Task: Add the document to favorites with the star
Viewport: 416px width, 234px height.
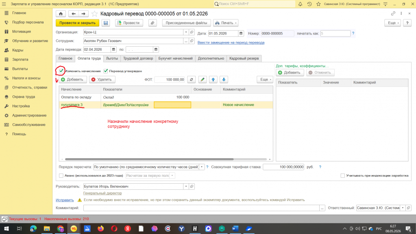Action: point(94,14)
